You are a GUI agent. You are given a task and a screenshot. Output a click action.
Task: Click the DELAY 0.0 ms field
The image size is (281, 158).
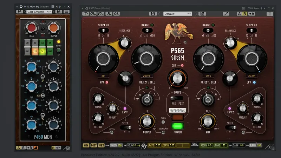click(133, 145)
